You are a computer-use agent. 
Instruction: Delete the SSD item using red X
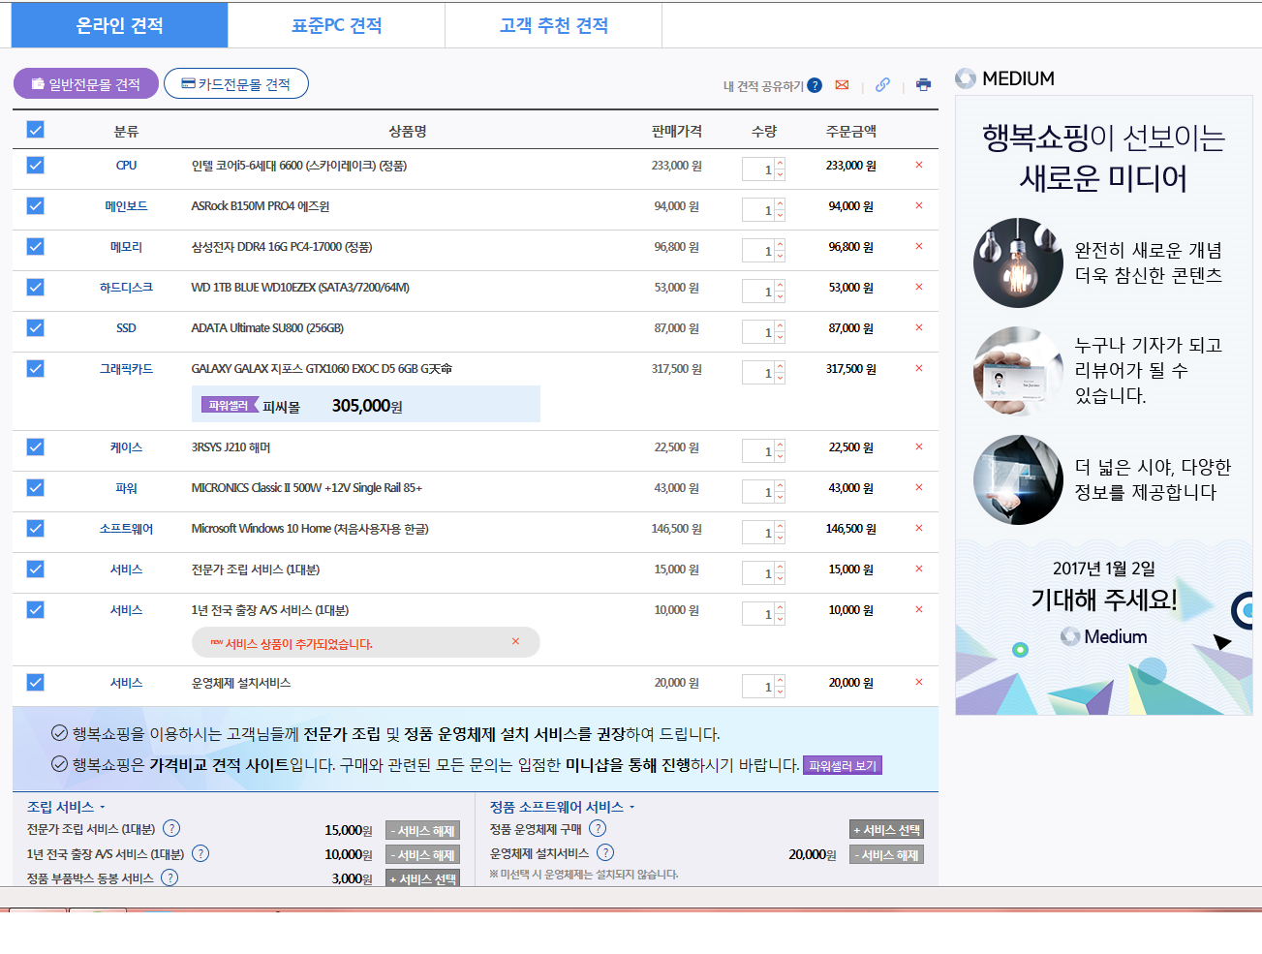coord(918,328)
